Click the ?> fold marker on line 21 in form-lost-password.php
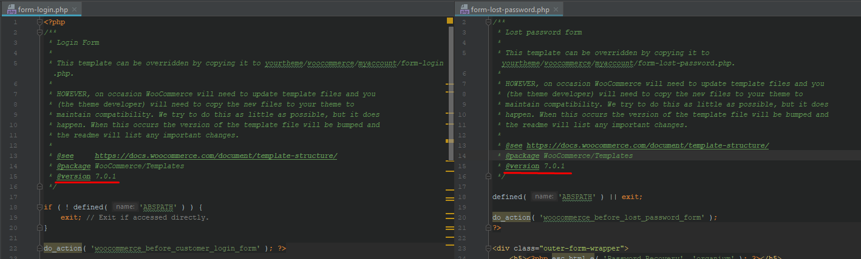This screenshot has height=259, width=861. click(488, 228)
